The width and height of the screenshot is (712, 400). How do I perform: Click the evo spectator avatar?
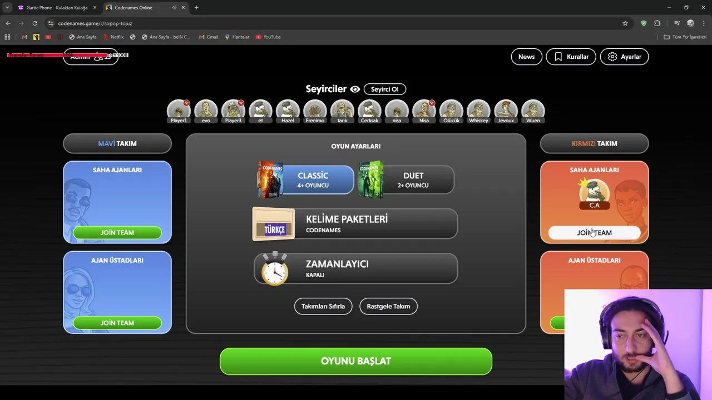(x=206, y=111)
